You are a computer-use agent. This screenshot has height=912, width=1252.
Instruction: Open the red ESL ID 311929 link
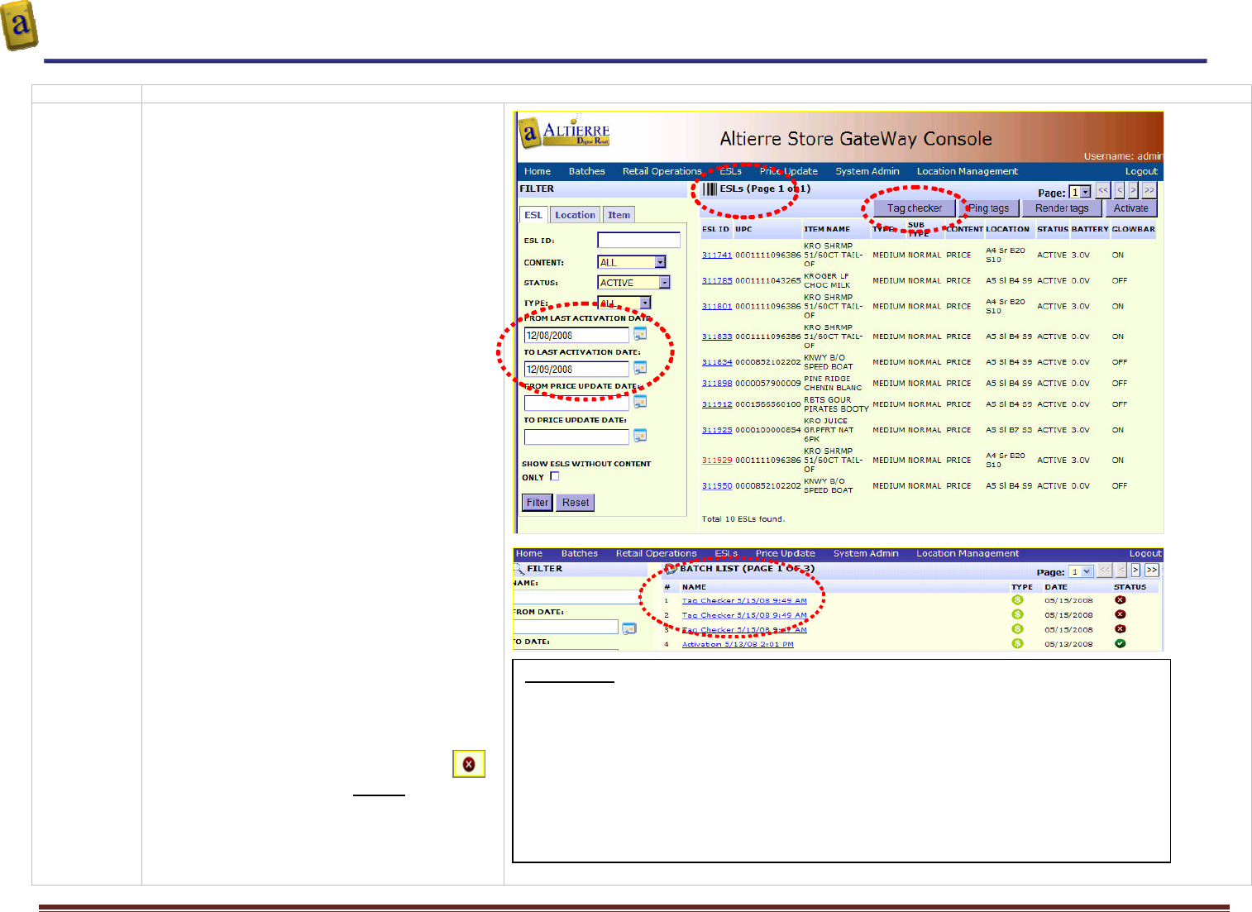click(717, 461)
